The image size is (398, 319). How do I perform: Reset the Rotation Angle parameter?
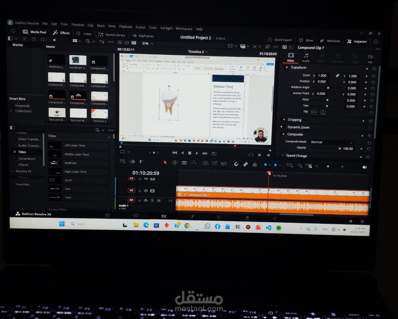coord(373,88)
